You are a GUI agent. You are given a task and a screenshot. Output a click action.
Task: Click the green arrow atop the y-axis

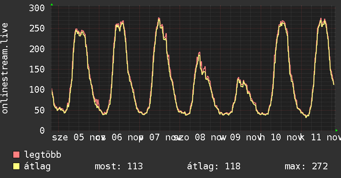click(x=51, y=5)
